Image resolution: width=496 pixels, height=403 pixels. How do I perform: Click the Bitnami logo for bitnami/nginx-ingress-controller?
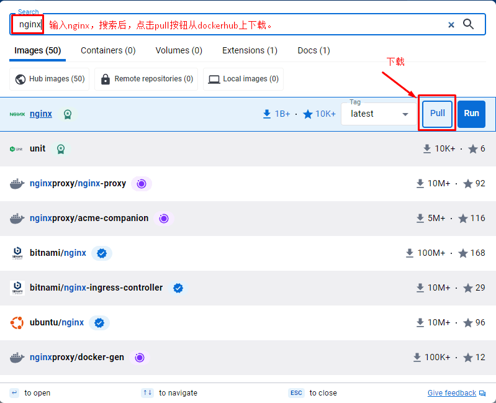point(17,288)
